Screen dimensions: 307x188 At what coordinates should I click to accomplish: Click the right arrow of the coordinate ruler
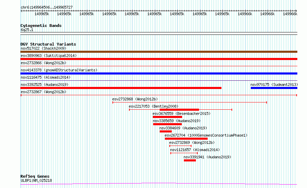point(296,11)
